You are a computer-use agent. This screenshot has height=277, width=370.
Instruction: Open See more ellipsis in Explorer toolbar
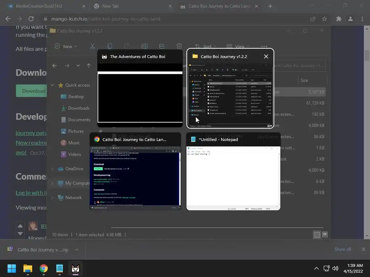pos(264,47)
